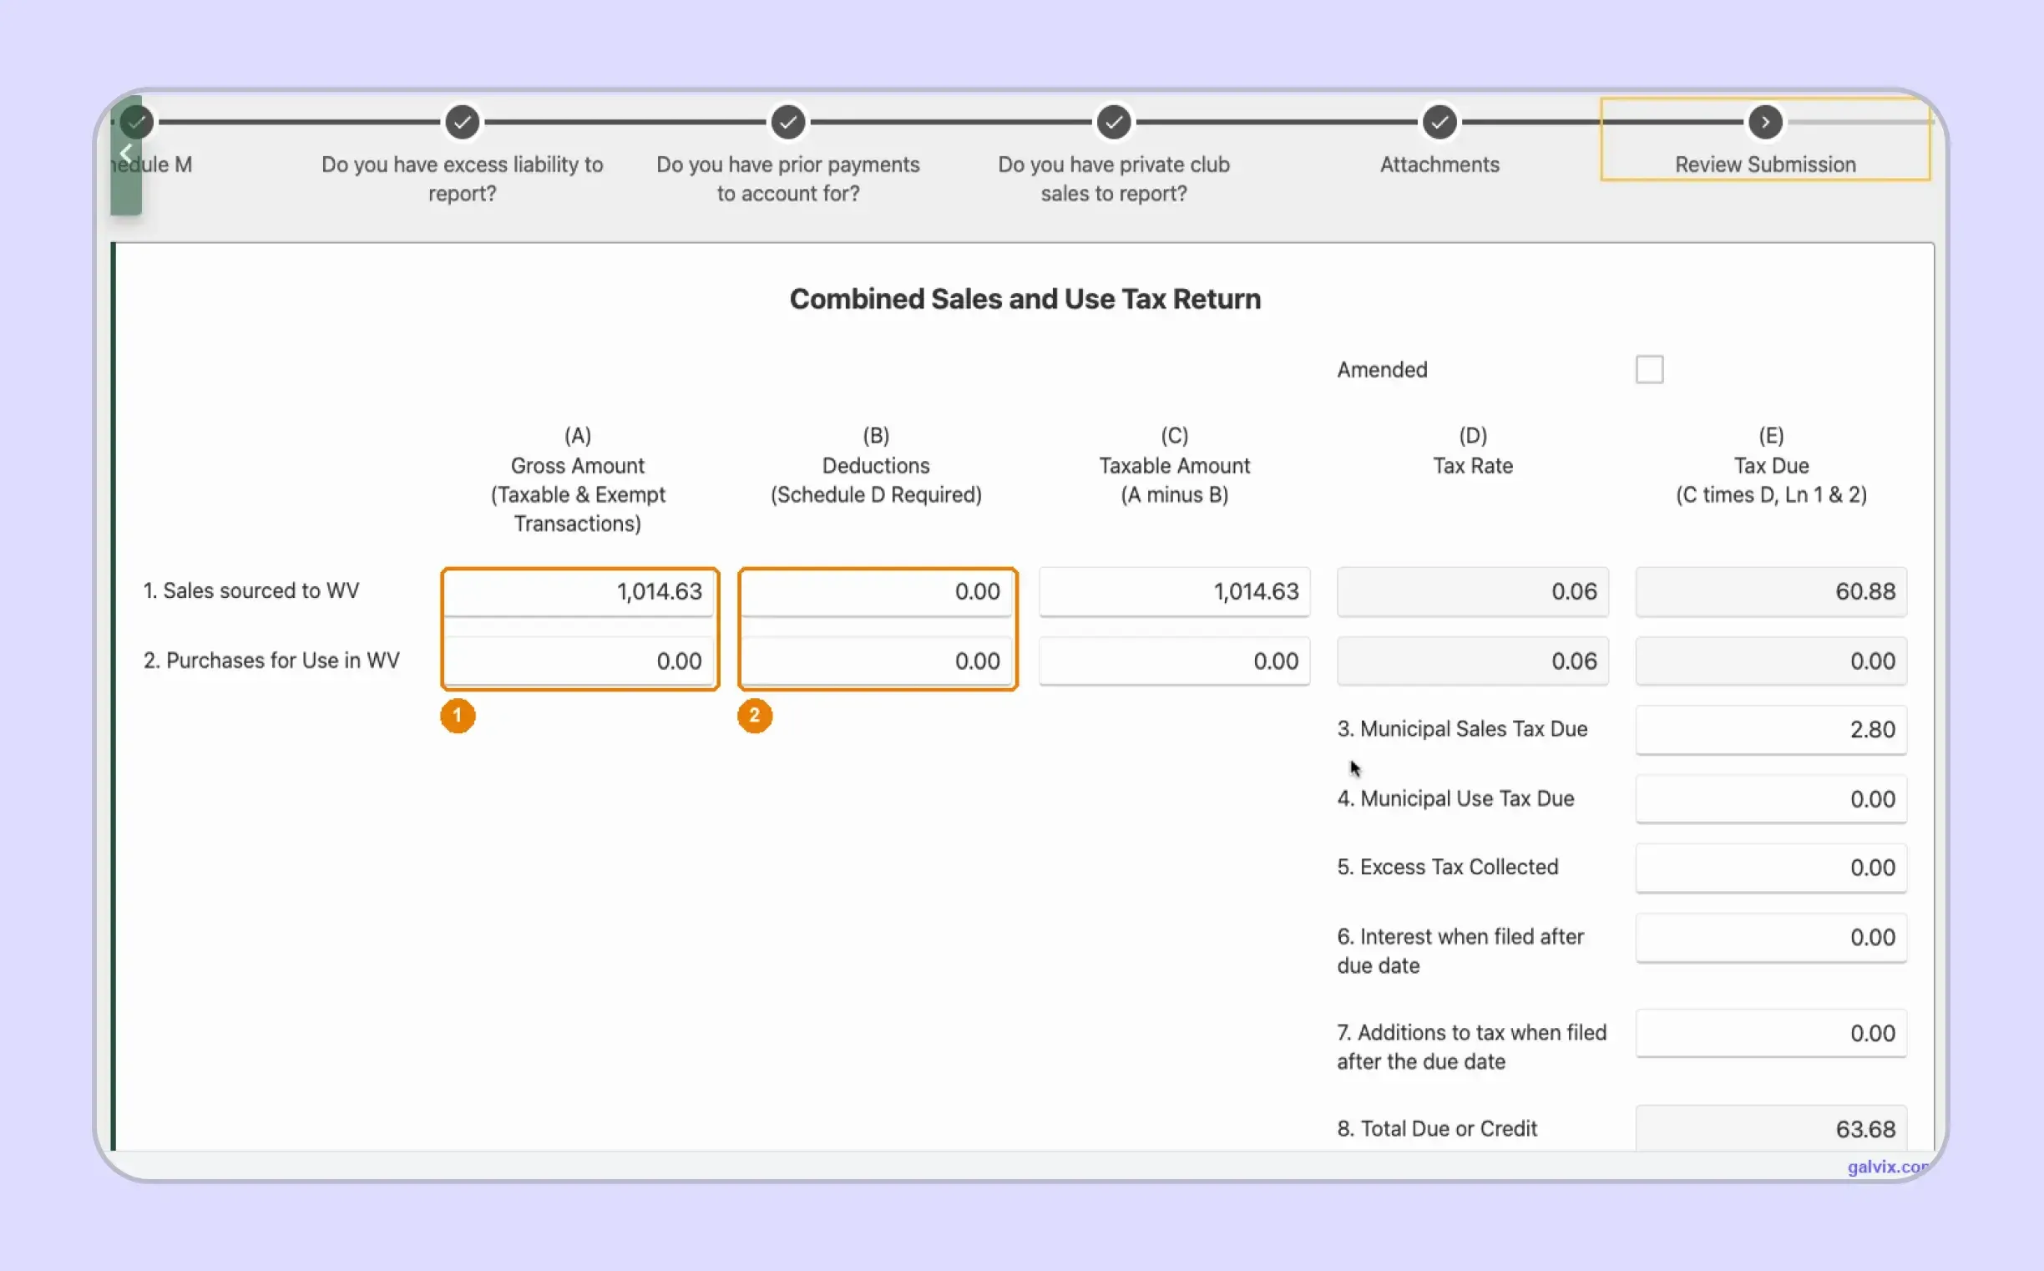Click the private club sales step checkmark
2044x1271 pixels.
pyautogui.click(x=1114, y=122)
